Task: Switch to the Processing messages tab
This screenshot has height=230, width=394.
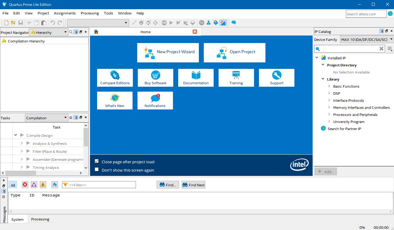Action: point(40,219)
